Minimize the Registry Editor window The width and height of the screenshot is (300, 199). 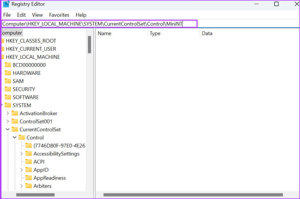pos(256,4)
